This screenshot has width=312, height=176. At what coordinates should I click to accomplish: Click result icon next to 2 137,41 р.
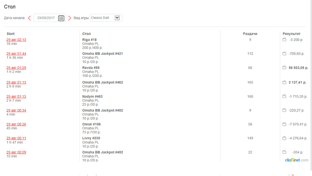[284, 82]
